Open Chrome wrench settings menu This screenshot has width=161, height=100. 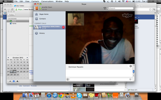pyautogui.click(x=154, y=9)
